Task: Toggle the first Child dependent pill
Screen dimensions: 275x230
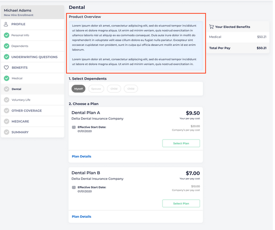Action: 114,89
